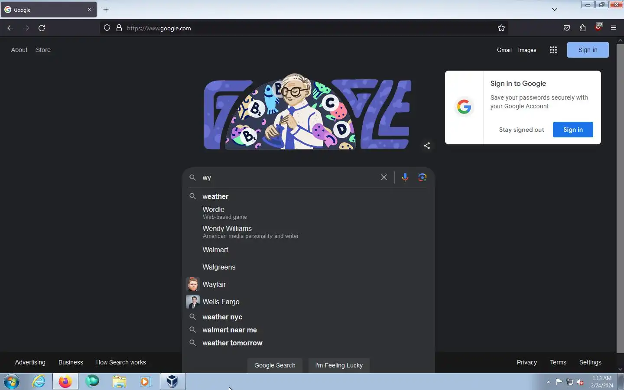Open the file explorer folder on taskbar
The width and height of the screenshot is (624, 390).
[x=119, y=382]
